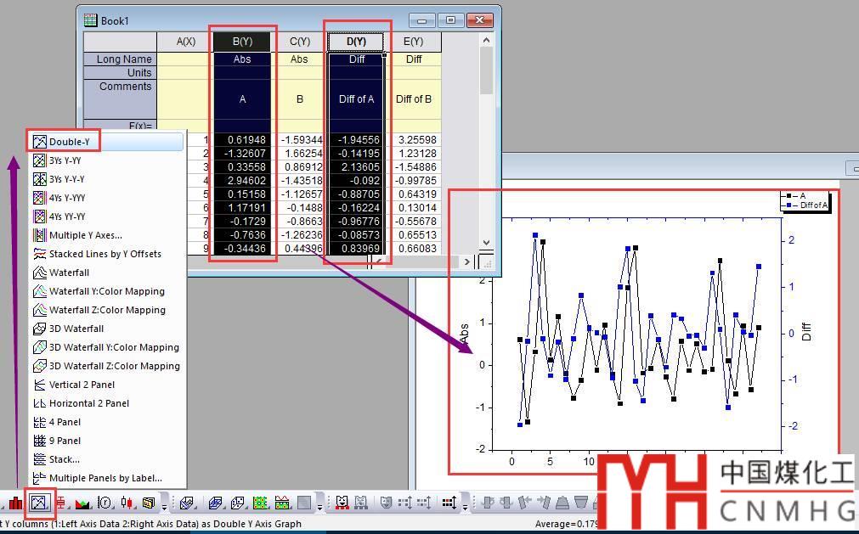The height and width of the screenshot is (534, 859).
Task: Click the Multiple Y Axes icon
Action: tap(39, 235)
